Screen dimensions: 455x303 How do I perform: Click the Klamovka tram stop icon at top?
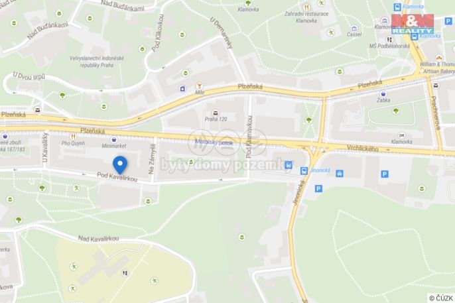coord(397,7)
